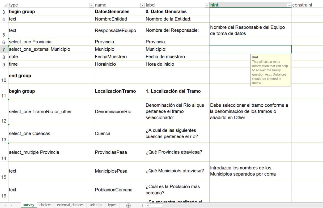Switch to the types sheet tab
323x208 pixels.
(112, 205)
